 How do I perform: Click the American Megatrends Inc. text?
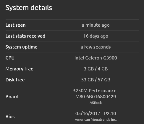coord(96,120)
